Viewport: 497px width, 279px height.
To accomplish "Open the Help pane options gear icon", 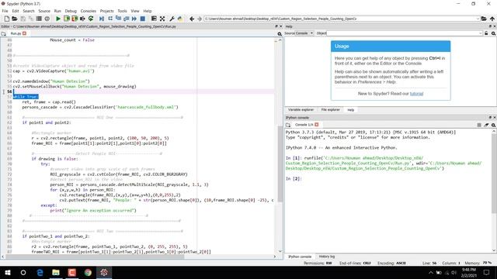I will pyautogui.click(x=494, y=33).
